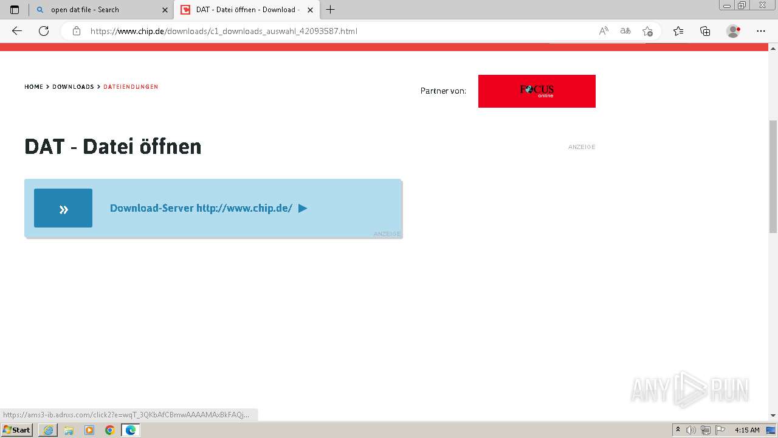Open the Collections icon
The width and height of the screenshot is (778, 438).
705,31
